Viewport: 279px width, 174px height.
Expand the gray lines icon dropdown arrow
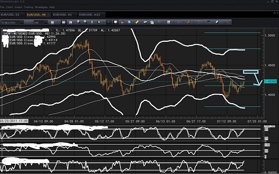tap(164, 22)
